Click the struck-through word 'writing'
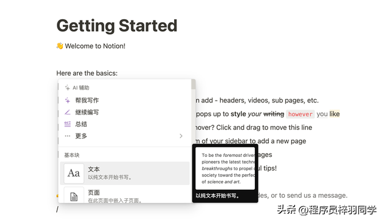This screenshot has height=221, width=383. [x=274, y=114]
